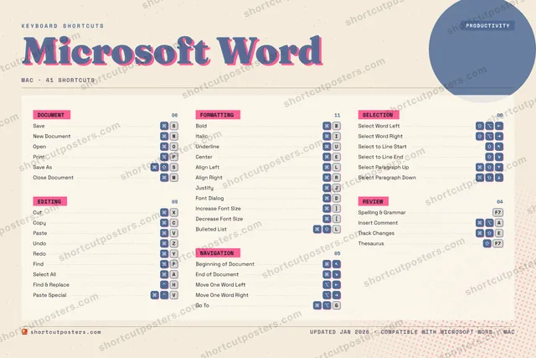This screenshot has width=536, height=358.
Task: Click the 'Print' label
Action: pyautogui.click(x=39, y=157)
